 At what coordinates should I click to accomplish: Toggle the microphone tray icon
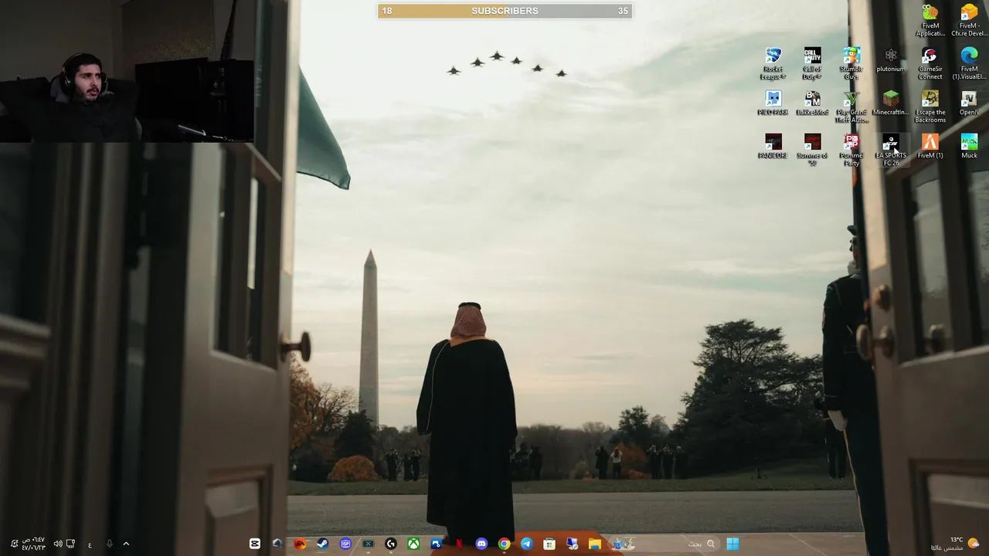109,544
